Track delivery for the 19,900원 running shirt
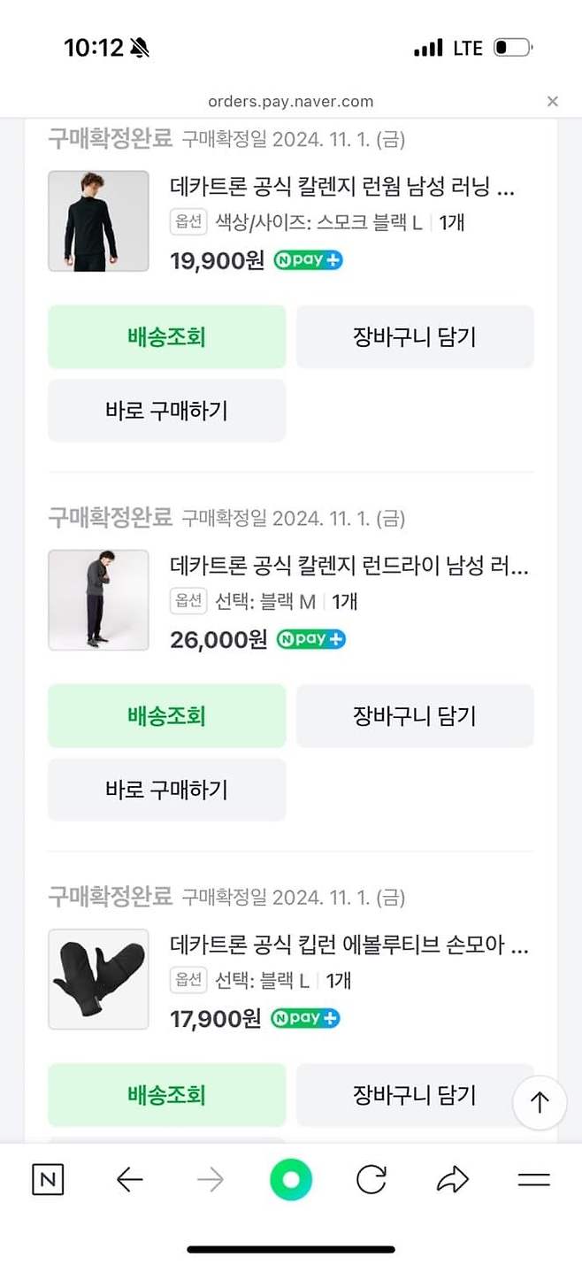582x1265 pixels. (x=166, y=336)
